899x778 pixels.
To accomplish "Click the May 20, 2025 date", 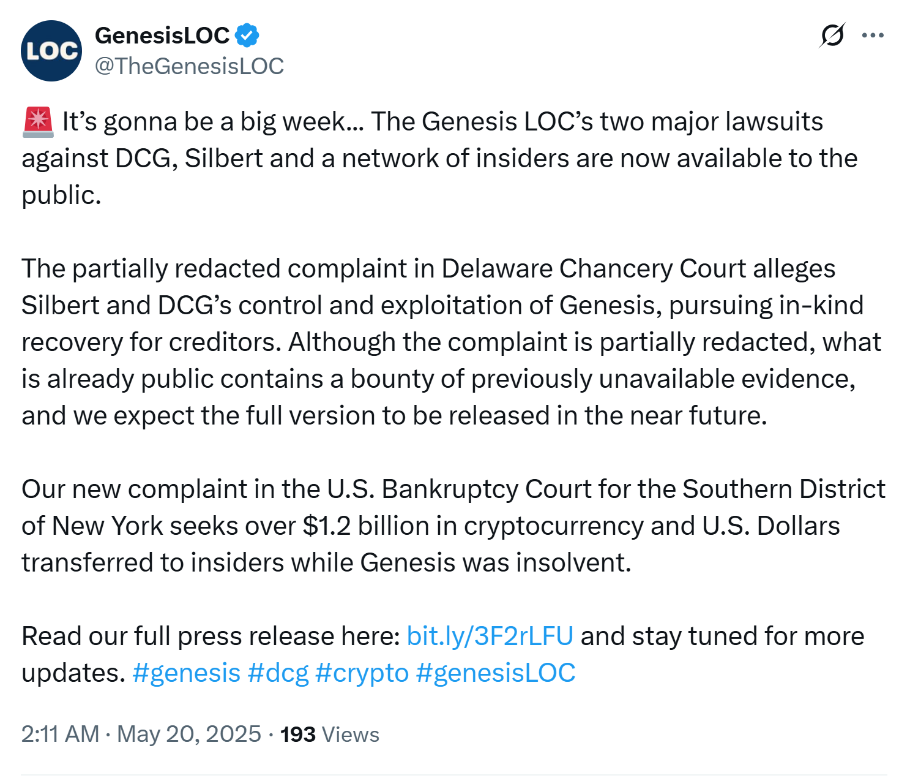I will (188, 734).
